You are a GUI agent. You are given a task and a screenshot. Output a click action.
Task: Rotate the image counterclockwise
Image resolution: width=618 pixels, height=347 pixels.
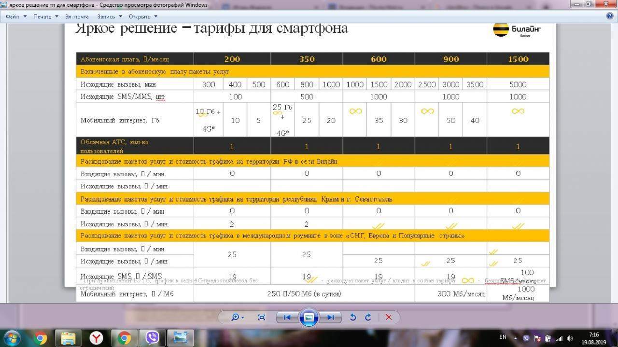pyautogui.click(x=353, y=317)
